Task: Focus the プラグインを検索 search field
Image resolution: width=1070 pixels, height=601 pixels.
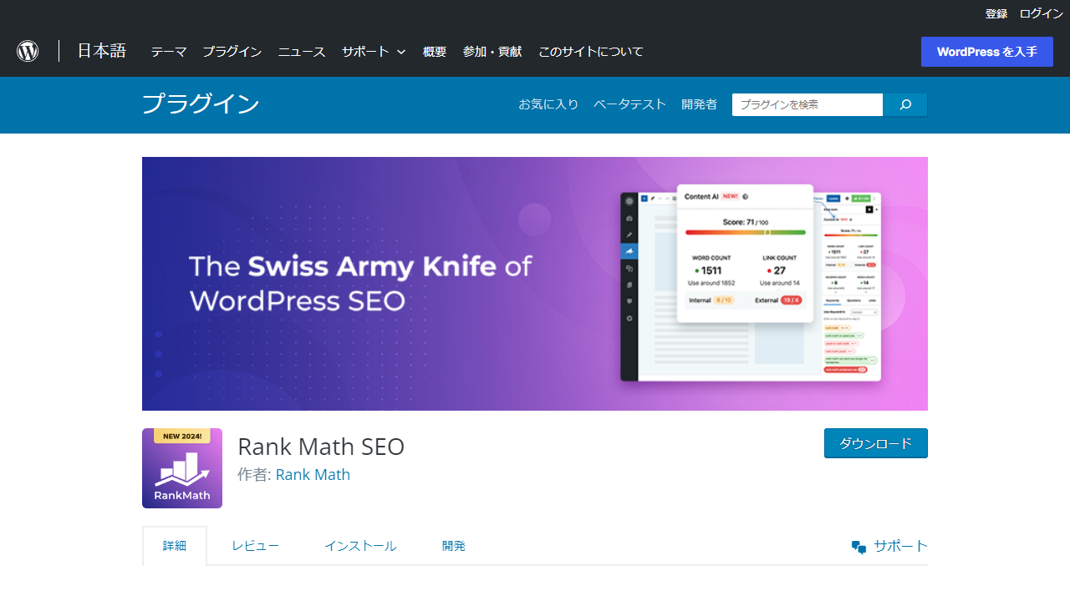Action: click(808, 104)
